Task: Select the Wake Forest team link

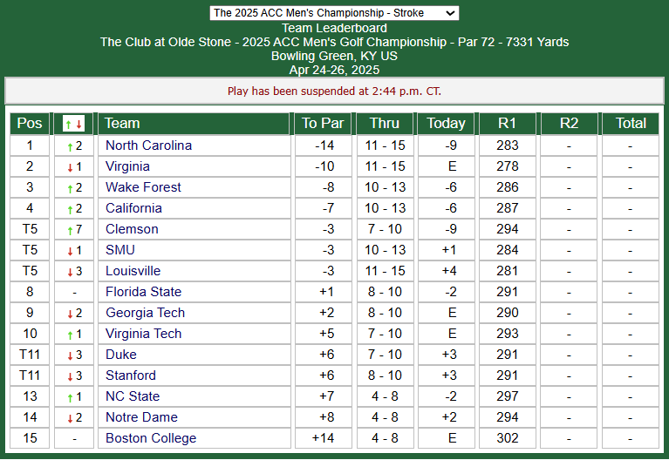Action: (143, 187)
